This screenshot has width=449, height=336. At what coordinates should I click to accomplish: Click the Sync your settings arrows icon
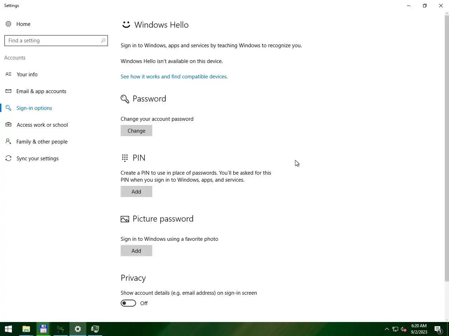pyautogui.click(x=8, y=158)
